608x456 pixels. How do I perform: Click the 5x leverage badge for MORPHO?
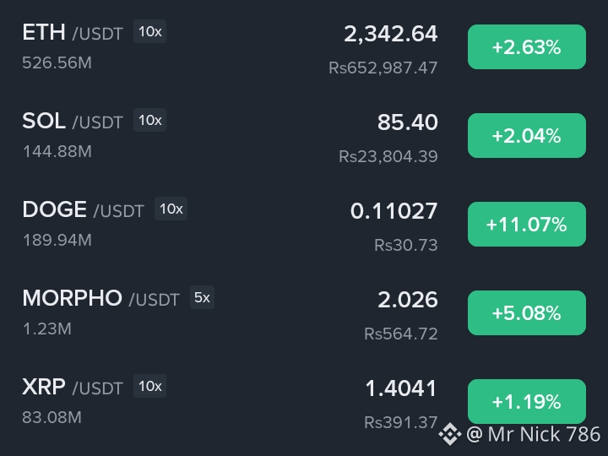(x=202, y=297)
